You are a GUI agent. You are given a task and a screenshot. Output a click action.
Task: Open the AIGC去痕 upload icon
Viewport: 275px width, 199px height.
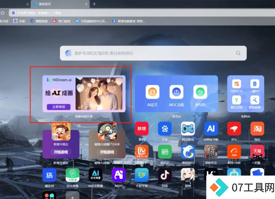(176, 92)
